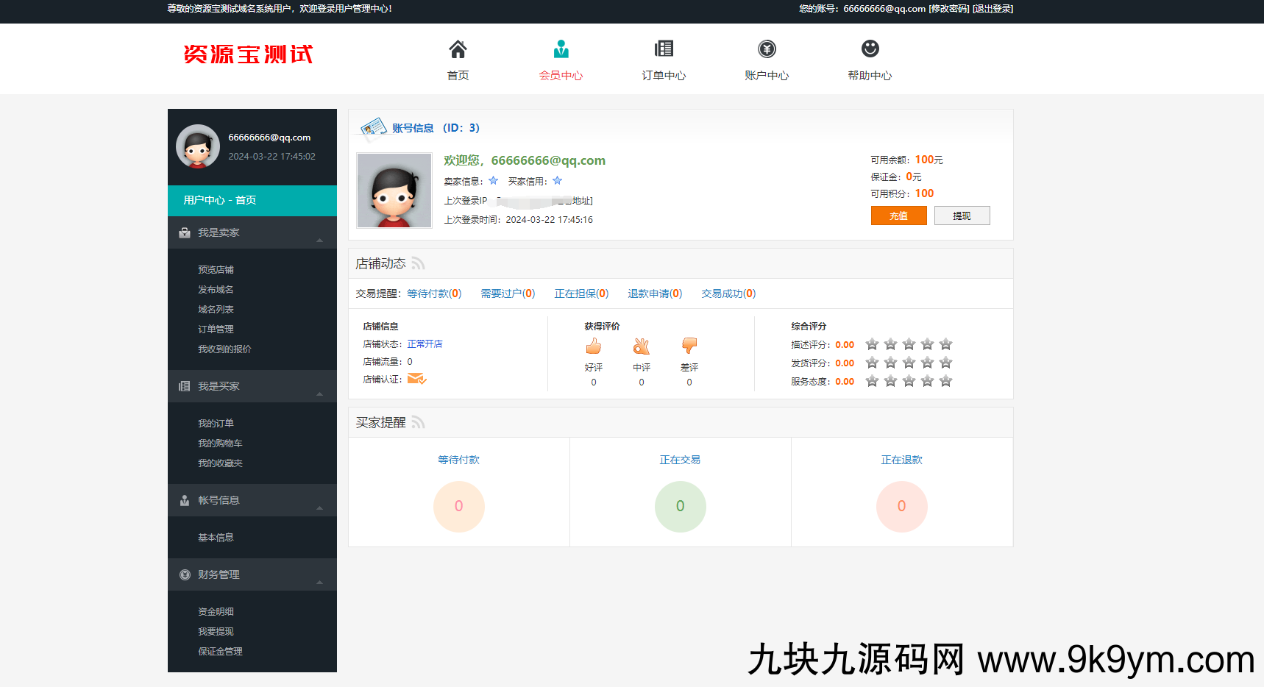
Task: Click the 买家信用 star icon
Action: pos(557,181)
